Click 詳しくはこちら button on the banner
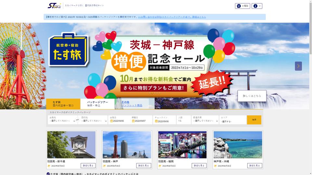The width and height of the screenshot is (312, 175). point(252,96)
